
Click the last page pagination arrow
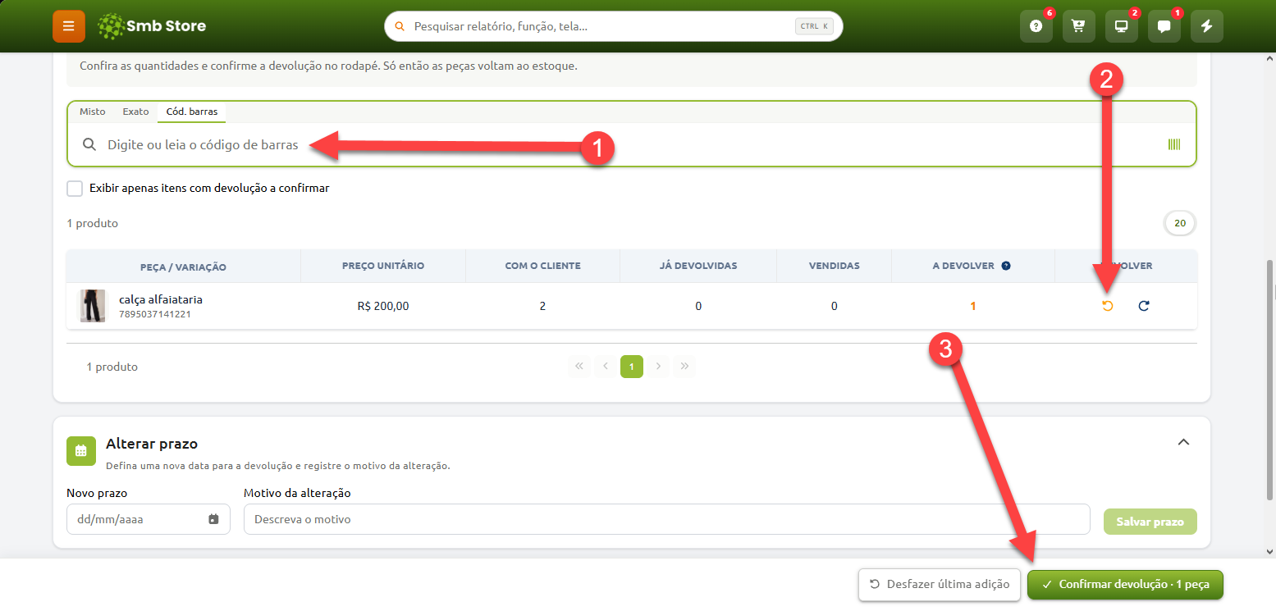coord(684,367)
